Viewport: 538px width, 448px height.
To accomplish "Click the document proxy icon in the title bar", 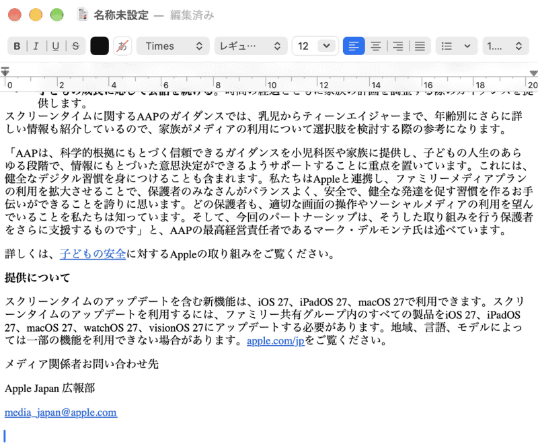I will click(x=82, y=14).
